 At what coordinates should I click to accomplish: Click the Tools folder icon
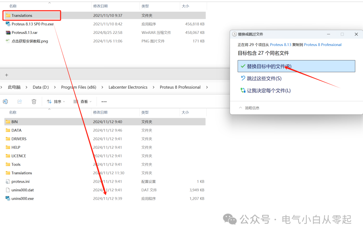[x=8, y=165]
